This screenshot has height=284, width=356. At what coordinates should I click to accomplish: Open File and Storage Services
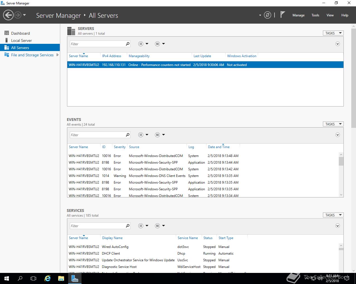32,55
